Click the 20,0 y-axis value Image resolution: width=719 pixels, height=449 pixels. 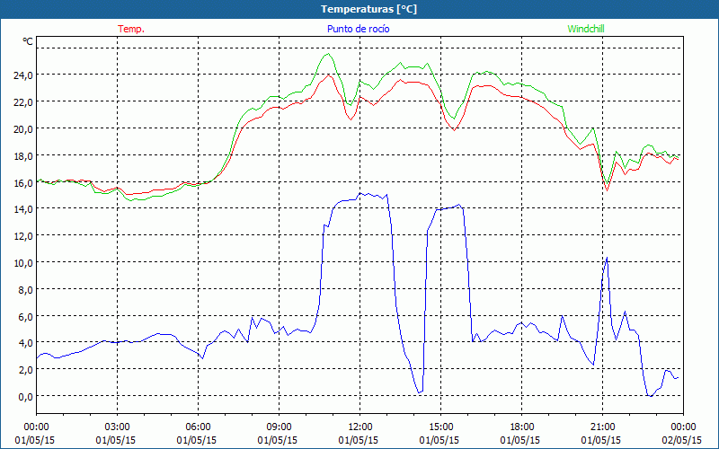[x=23, y=128]
